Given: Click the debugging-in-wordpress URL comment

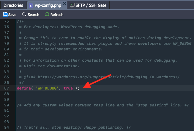Looking at the screenshot, I should click(108, 77).
